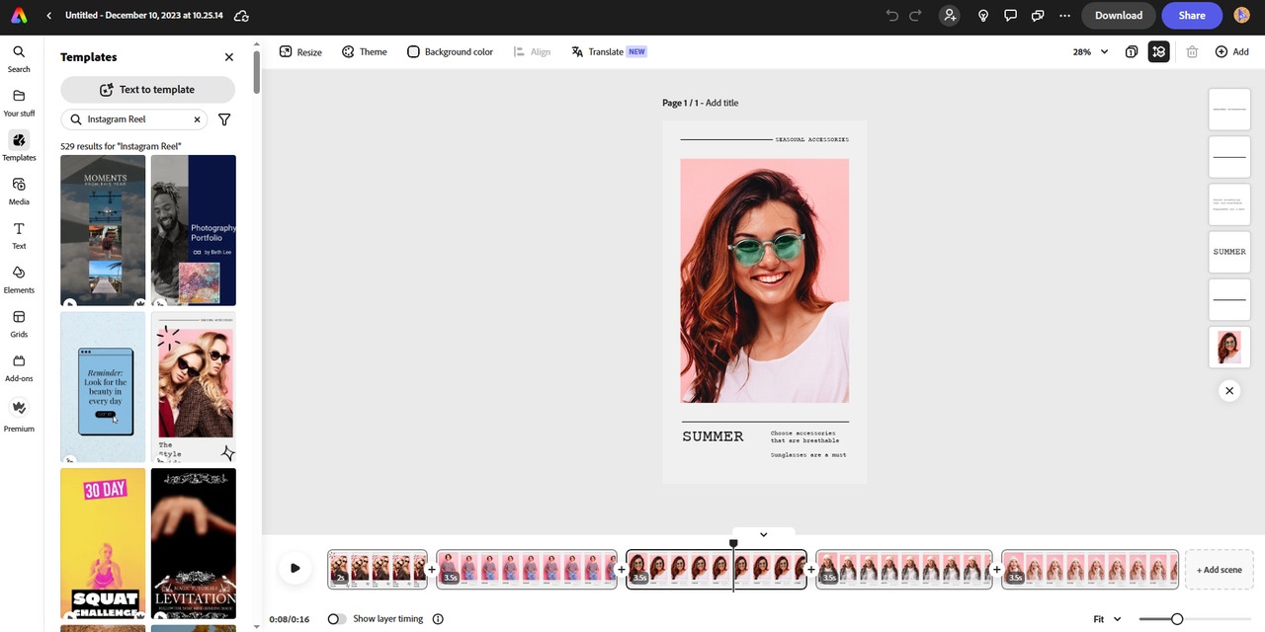Screen dimensions: 1265x632
Task: Click the Download button
Action: [x=1119, y=16]
